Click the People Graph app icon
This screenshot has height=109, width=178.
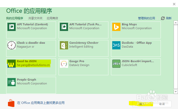click(12, 82)
